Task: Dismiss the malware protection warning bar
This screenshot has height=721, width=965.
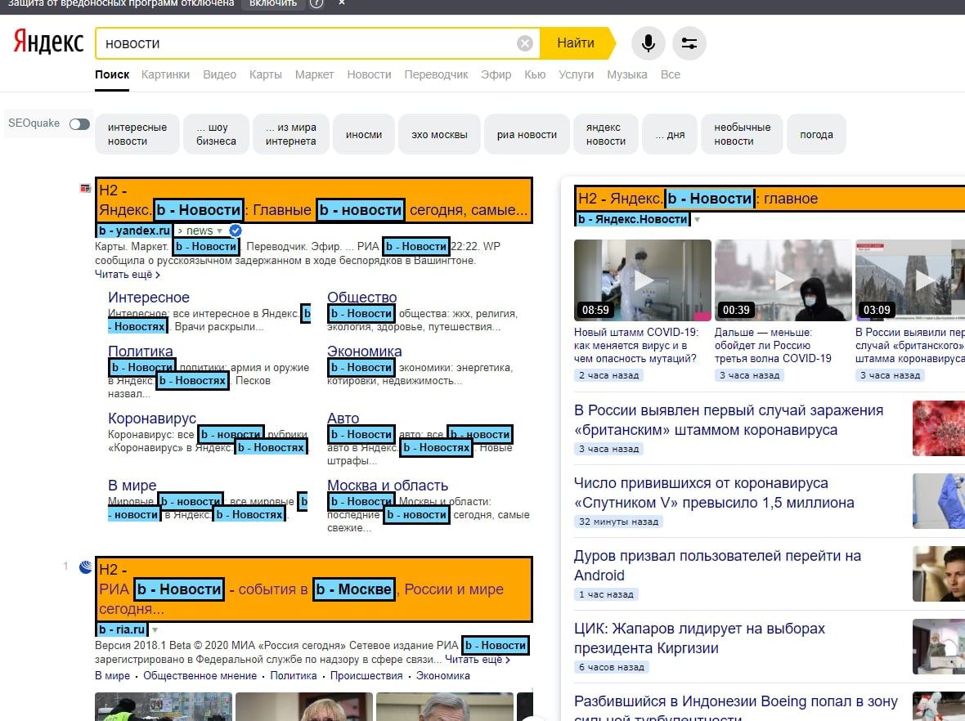Action: (x=342, y=3)
